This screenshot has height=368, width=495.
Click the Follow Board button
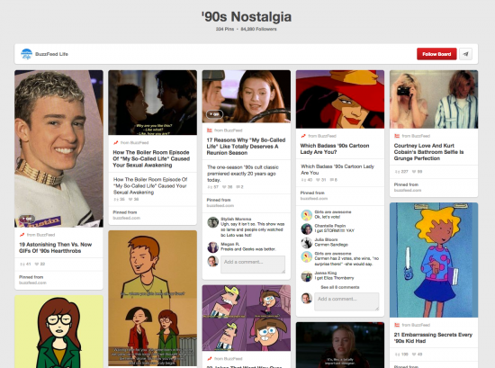pos(436,54)
